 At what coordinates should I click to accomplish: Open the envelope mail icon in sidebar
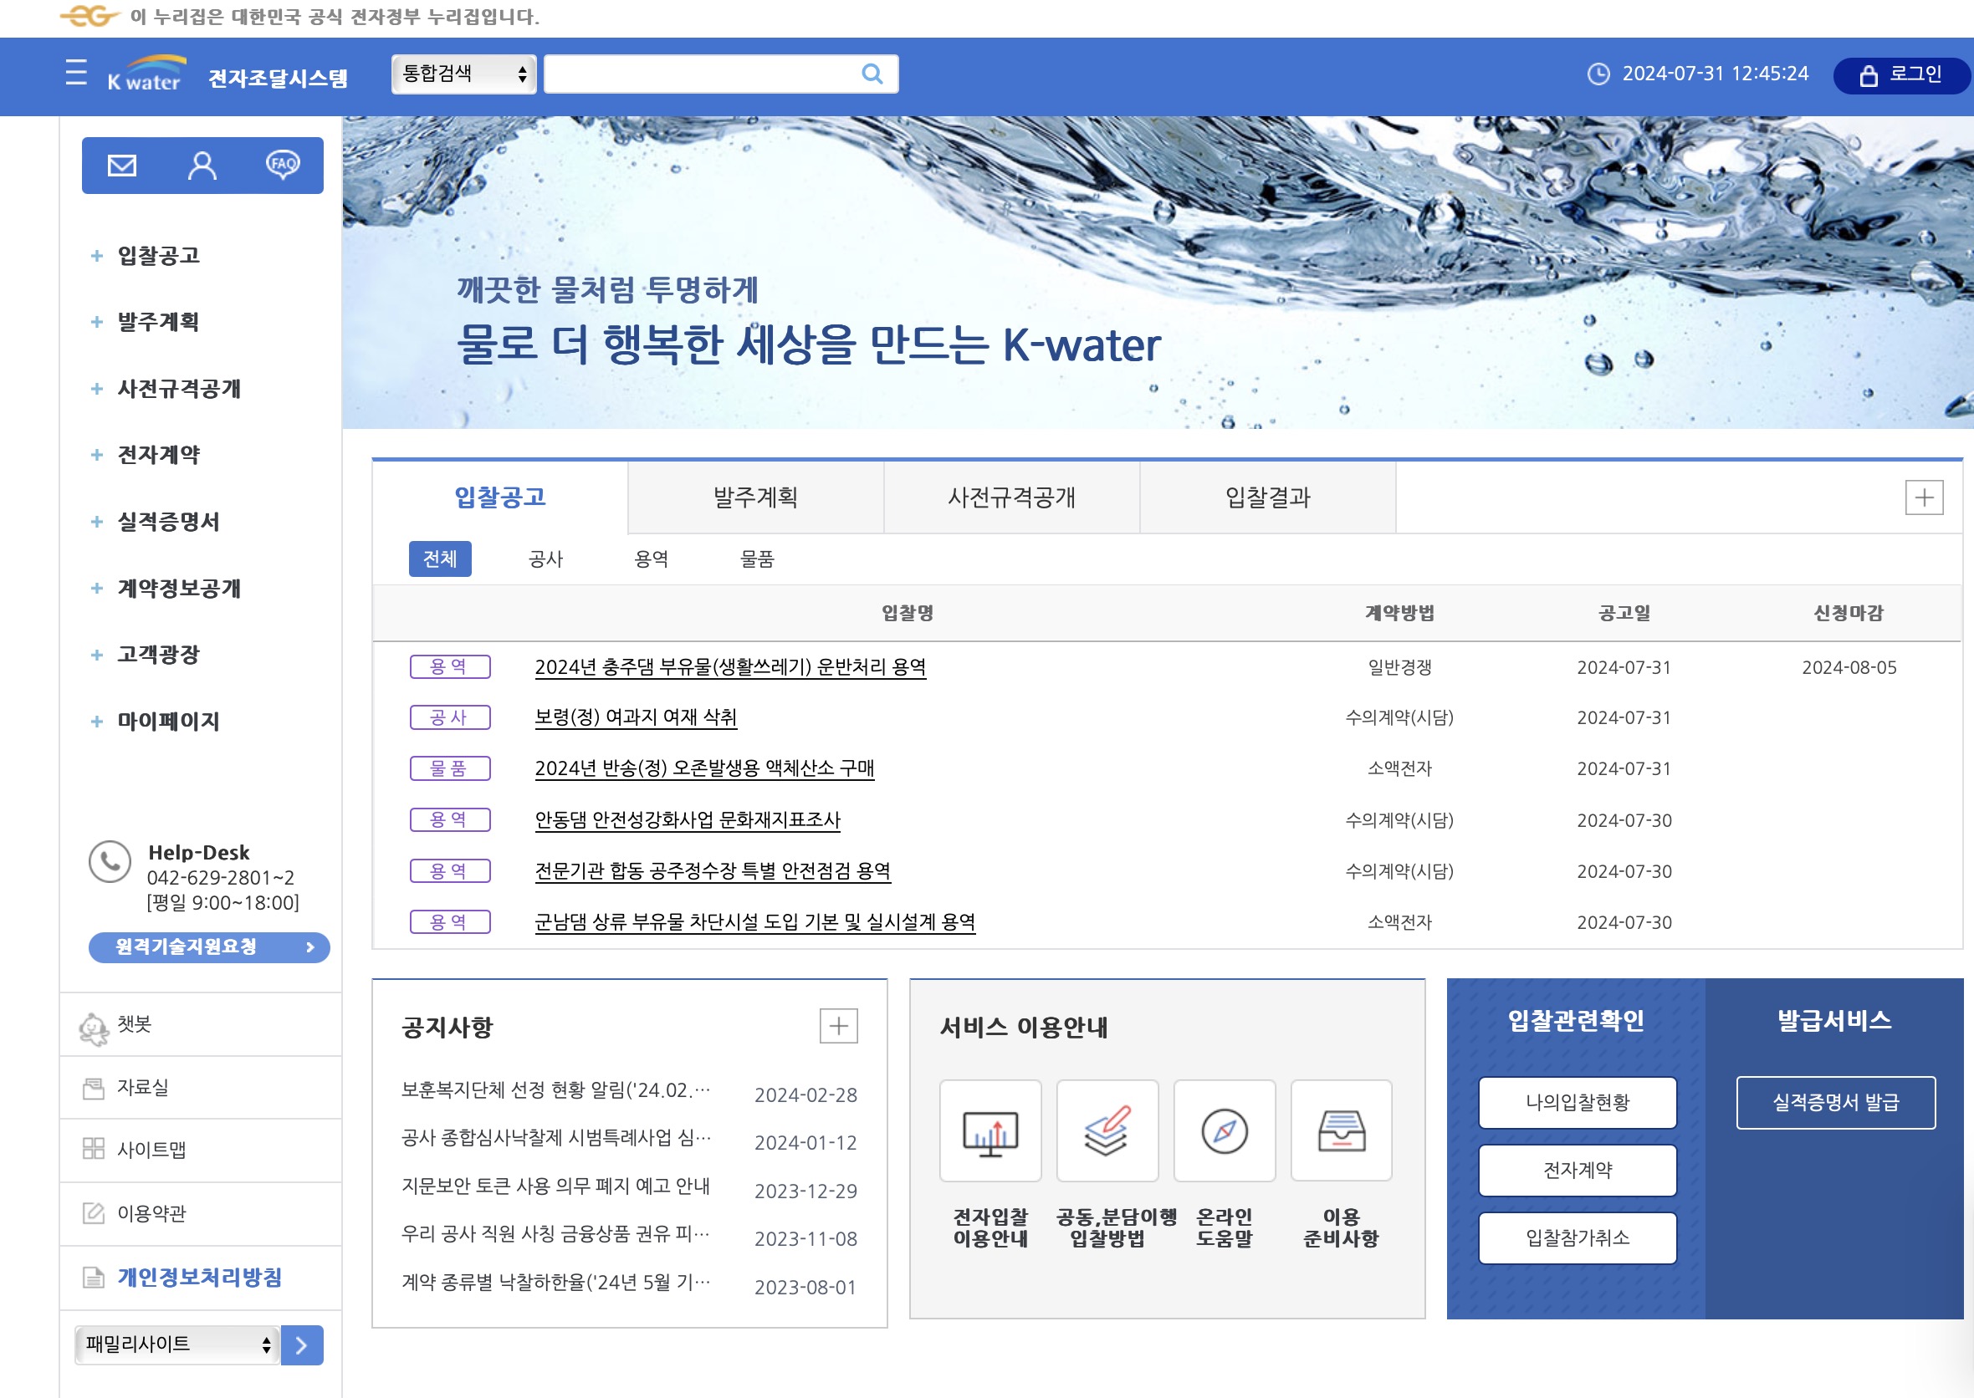click(x=121, y=166)
